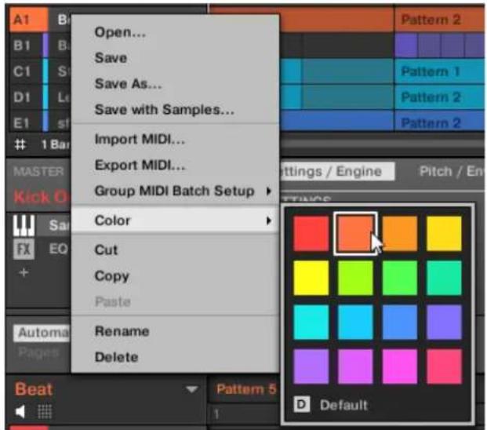Image resolution: width=487 pixels, height=430 pixels.
Task: Pick the bright yellow swatch in the second row
Action: (x=311, y=278)
